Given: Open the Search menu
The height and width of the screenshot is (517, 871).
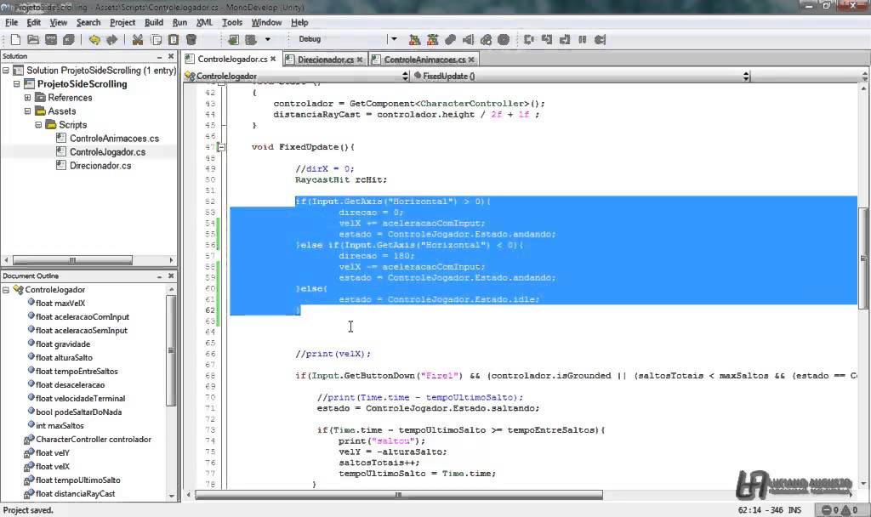Looking at the screenshot, I should [88, 22].
